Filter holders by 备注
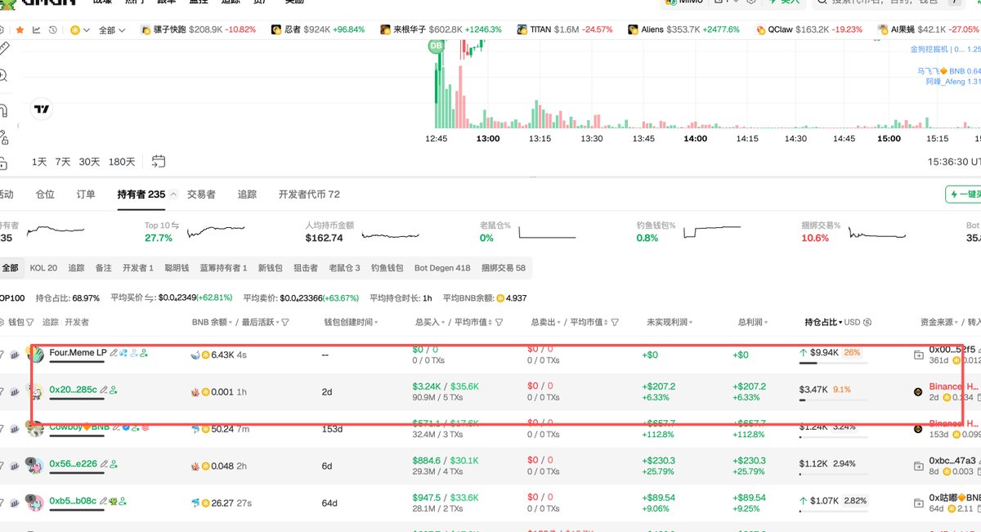 [103, 268]
